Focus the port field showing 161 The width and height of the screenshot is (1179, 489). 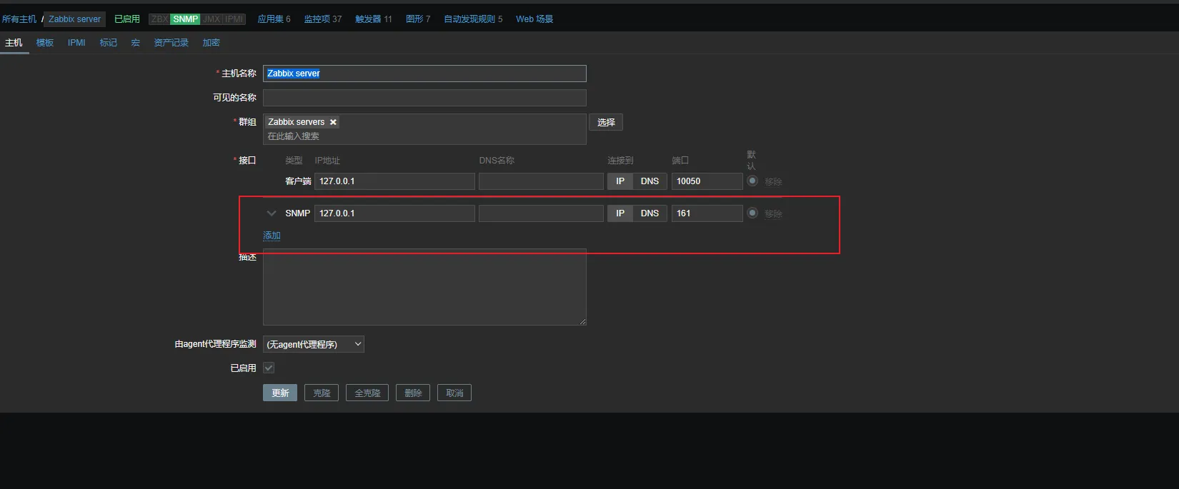707,213
